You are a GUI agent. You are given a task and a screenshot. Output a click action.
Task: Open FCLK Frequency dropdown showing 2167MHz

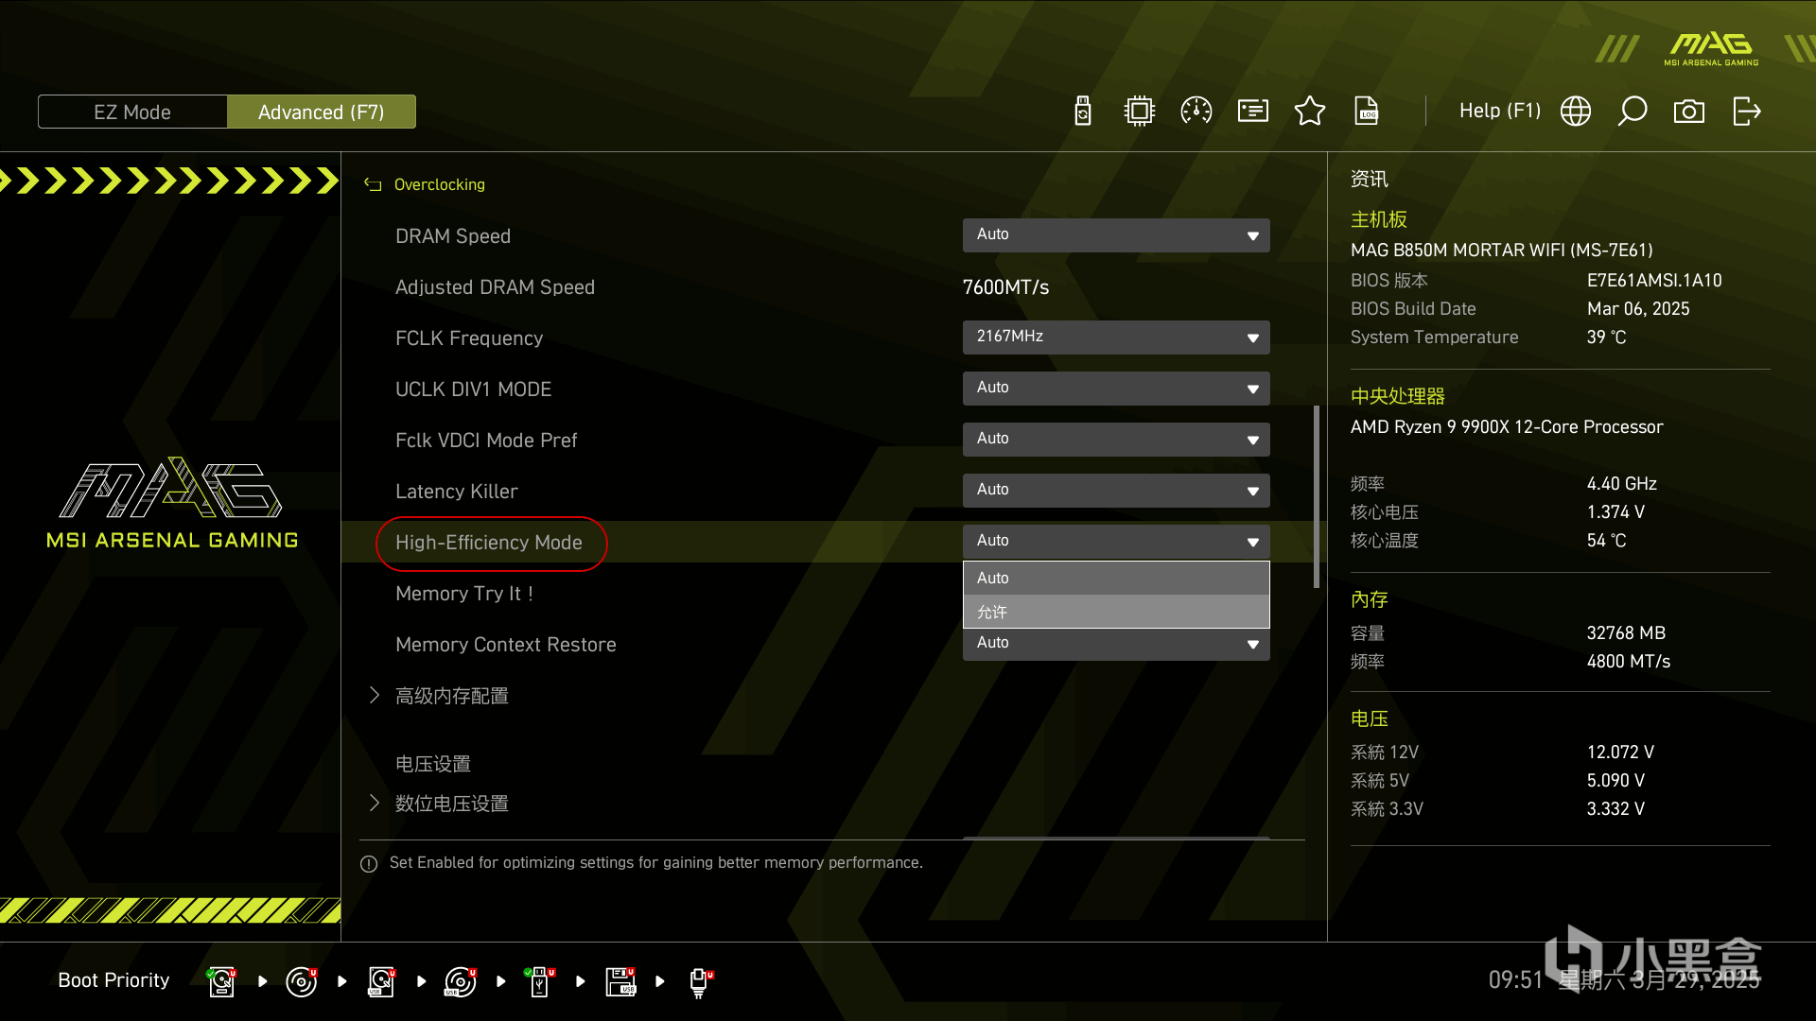(x=1116, y=337)
